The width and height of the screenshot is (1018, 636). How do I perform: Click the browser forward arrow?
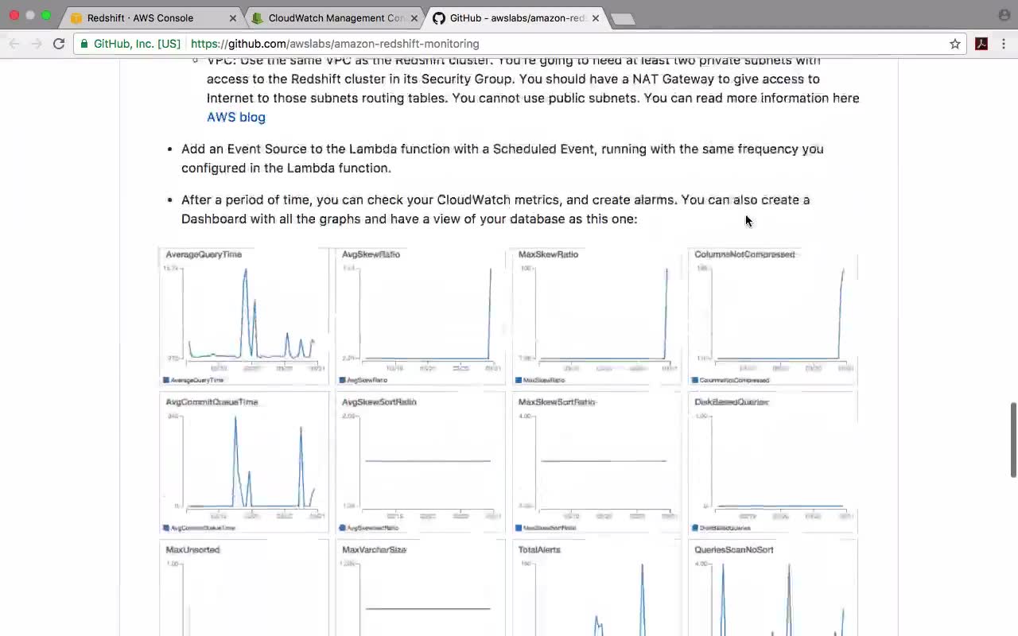[37, 44]
